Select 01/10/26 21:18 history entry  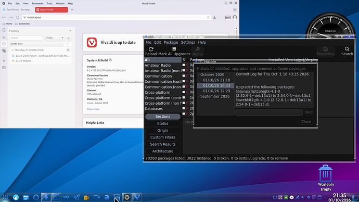tap(216, 80)
